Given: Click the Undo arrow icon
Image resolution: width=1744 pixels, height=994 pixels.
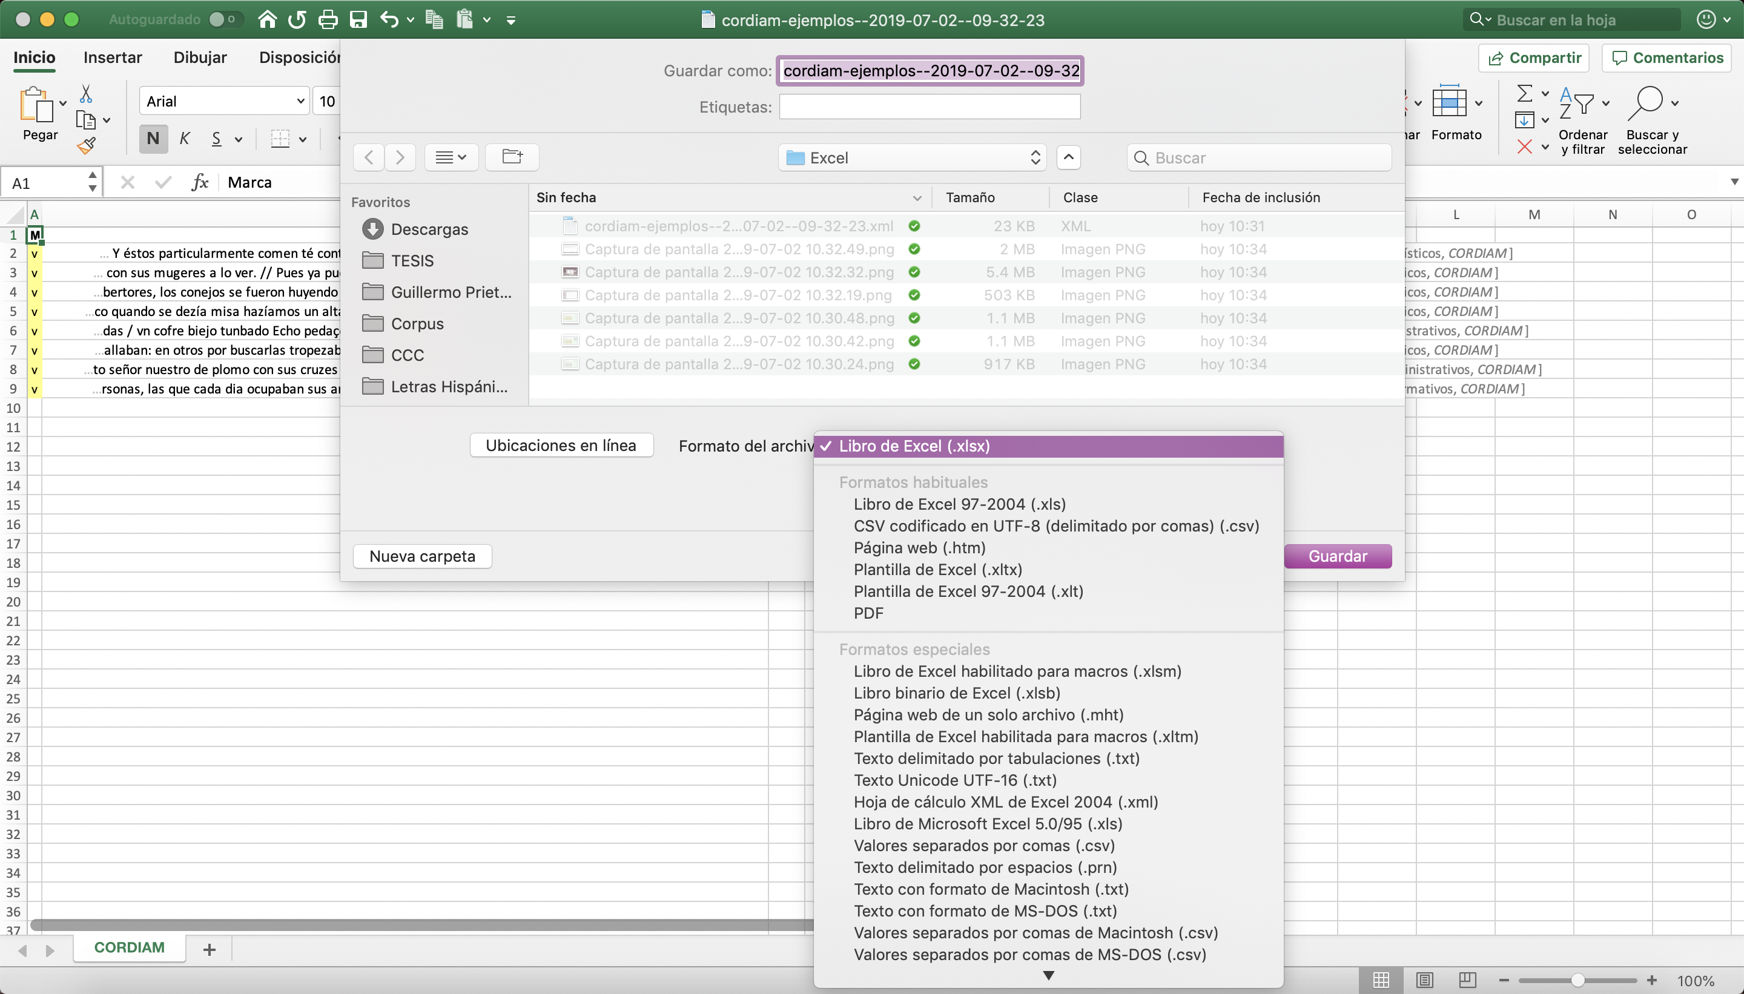Looking at the screenshot, I should [x=389, y=19].
